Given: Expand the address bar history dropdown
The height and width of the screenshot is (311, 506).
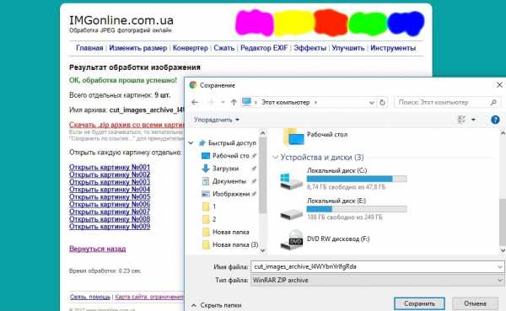Looking at the screenshot, I should (x=371, y=102).
